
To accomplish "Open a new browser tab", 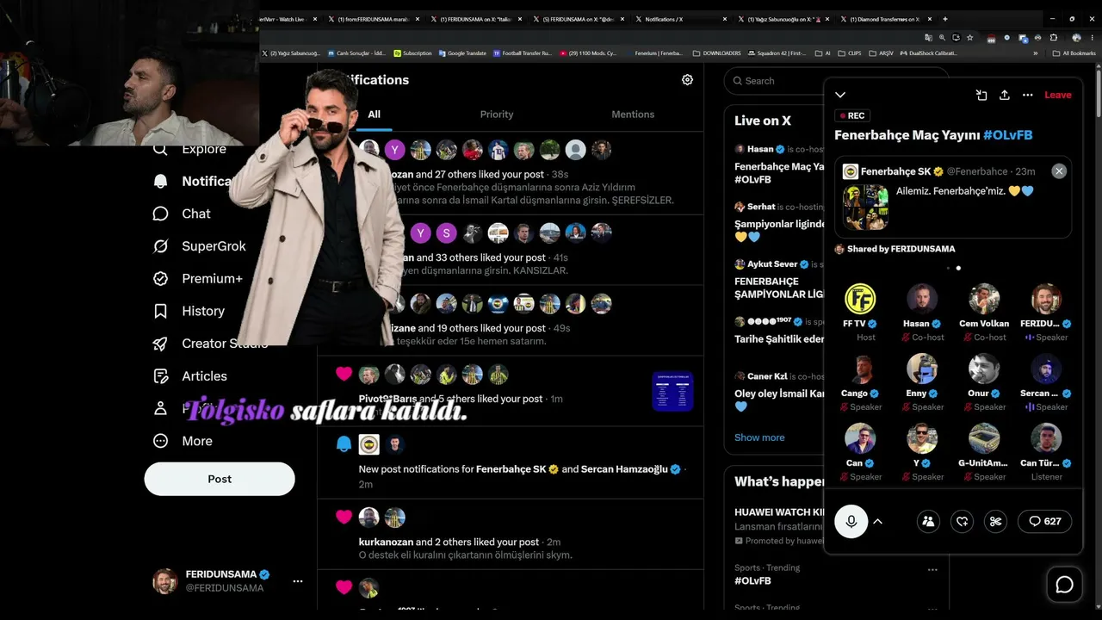I will 945,19.
